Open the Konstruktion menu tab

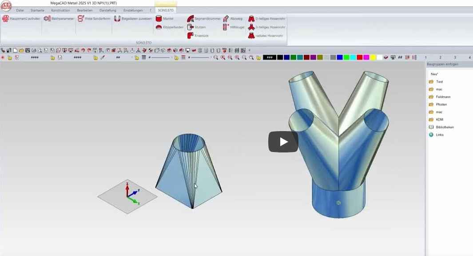coord(60,10)
